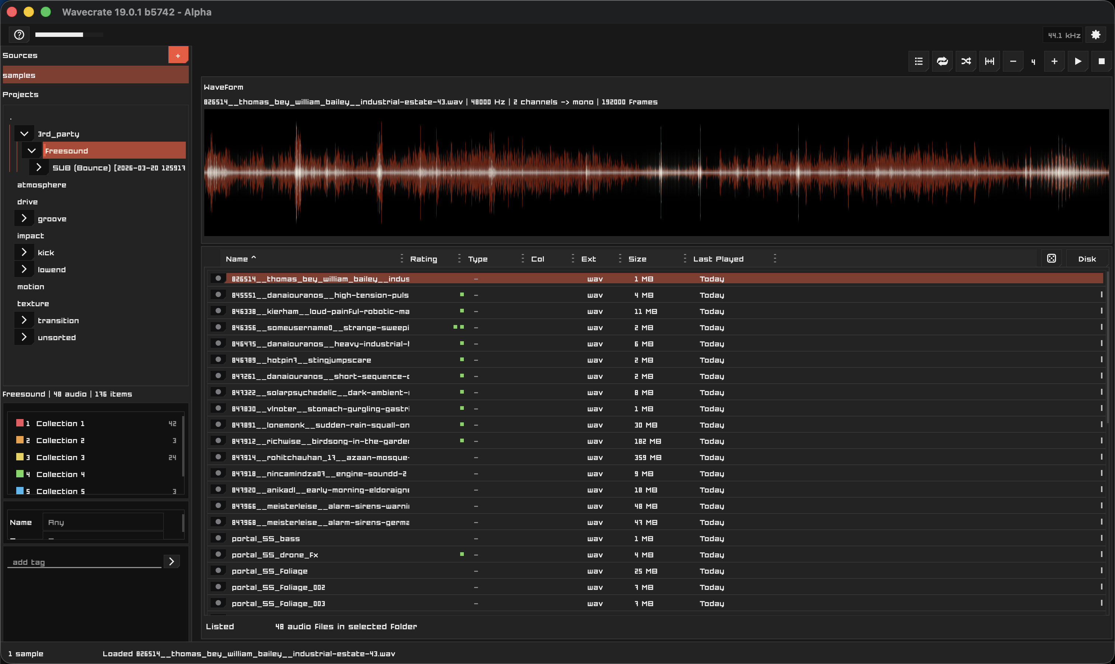
Task: Click the dice random icon beside Disk
Action: (x=1052, y=259)
